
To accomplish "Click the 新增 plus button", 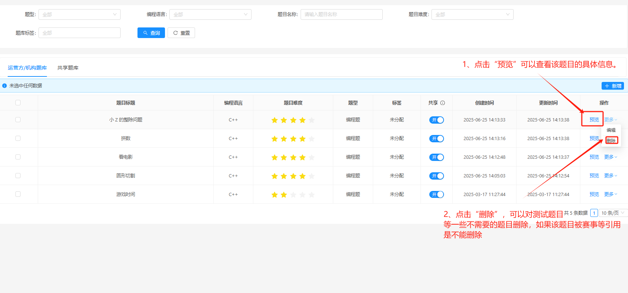I will coord(613,86).
